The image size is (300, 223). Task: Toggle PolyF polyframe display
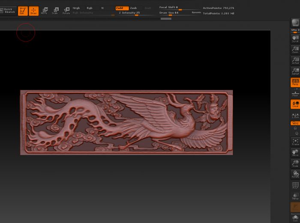pyautogui.click(x=295, y=185)
